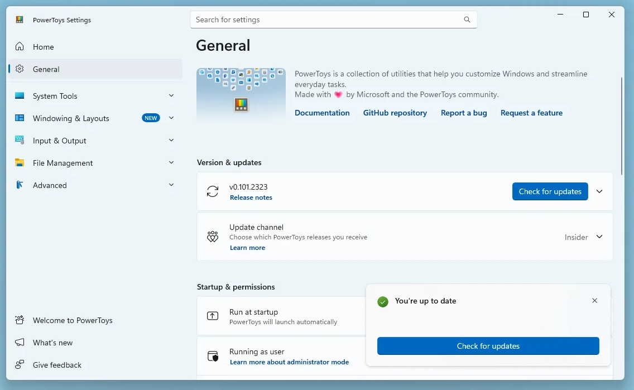634x390 pixels.
Task: Click the Input & Output keyboard icon
Action: click(x=20, y=140)
